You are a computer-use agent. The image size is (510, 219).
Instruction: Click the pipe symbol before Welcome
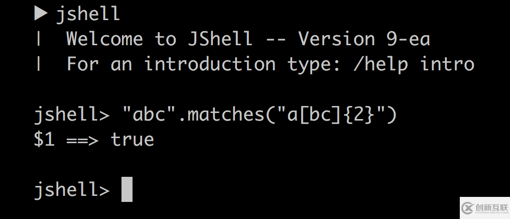point(39,39)
